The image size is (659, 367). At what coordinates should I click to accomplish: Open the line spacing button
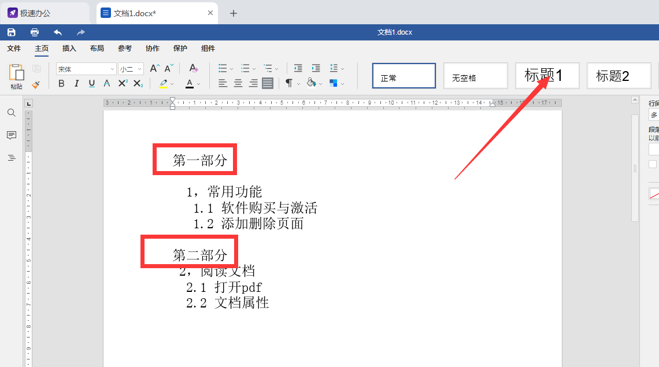coord(334,68)
